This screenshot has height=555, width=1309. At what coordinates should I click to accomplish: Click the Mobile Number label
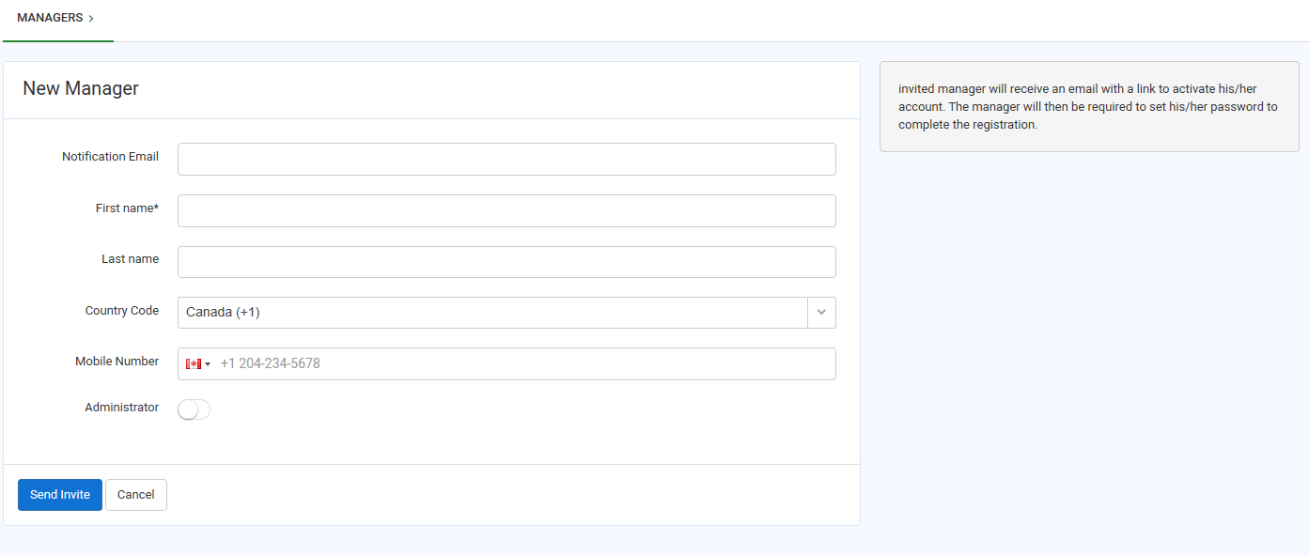[x=117, y=362]
